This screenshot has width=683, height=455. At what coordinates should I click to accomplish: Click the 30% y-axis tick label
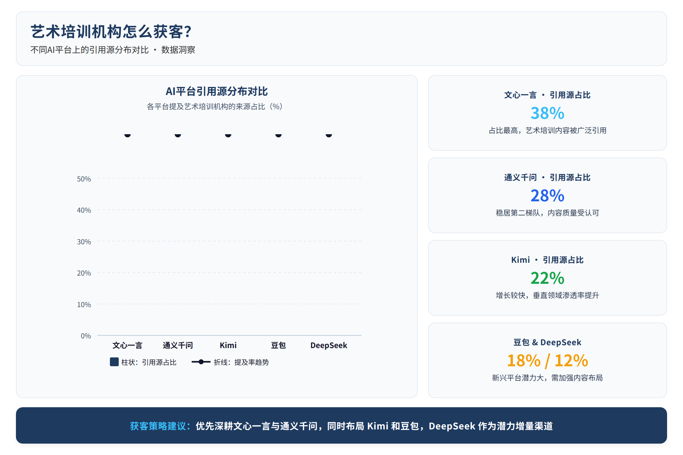pyautogui.click(x=84, y=242)
